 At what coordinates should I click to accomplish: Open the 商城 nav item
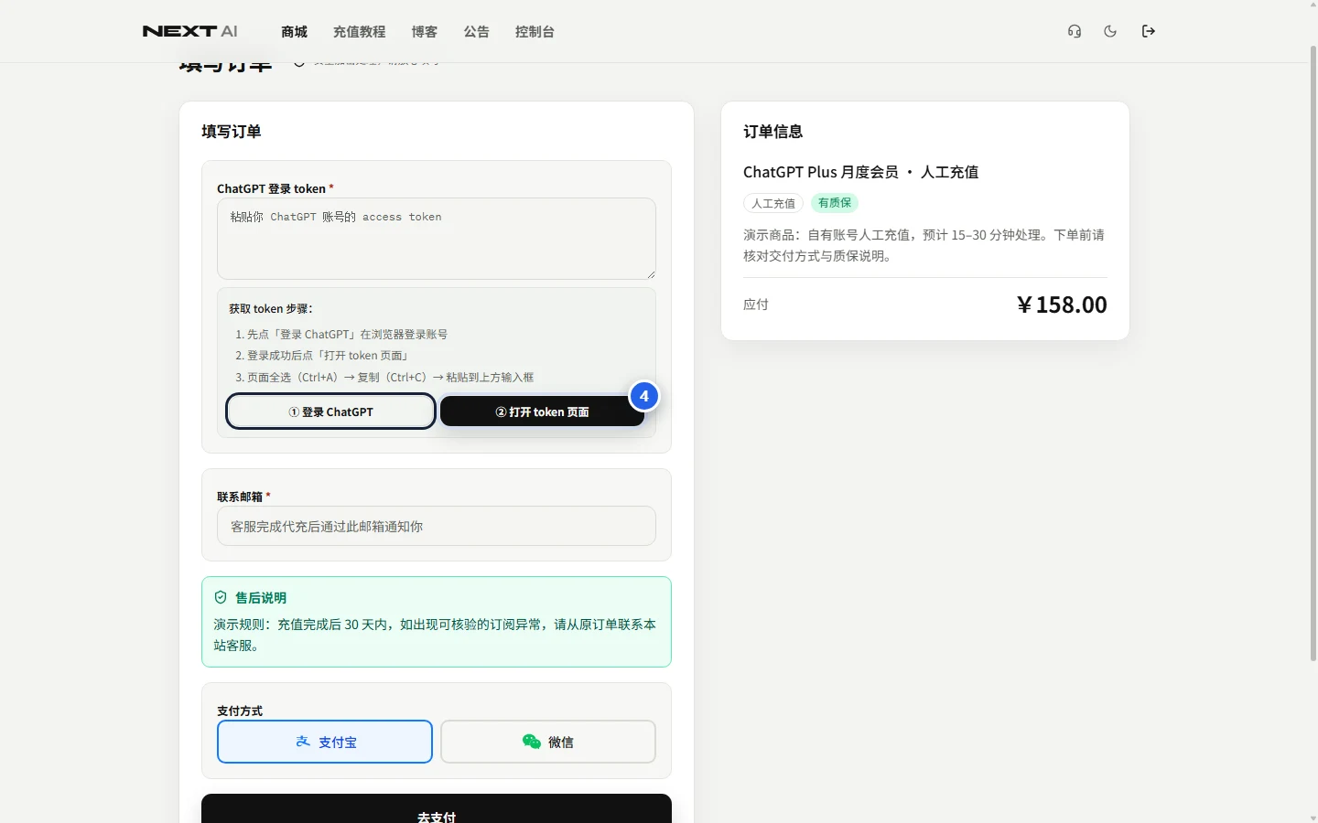click(x=295, y=32)
